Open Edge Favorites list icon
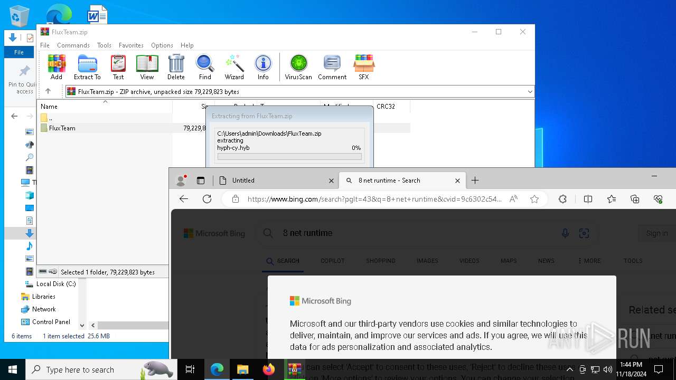 (612, 199)
